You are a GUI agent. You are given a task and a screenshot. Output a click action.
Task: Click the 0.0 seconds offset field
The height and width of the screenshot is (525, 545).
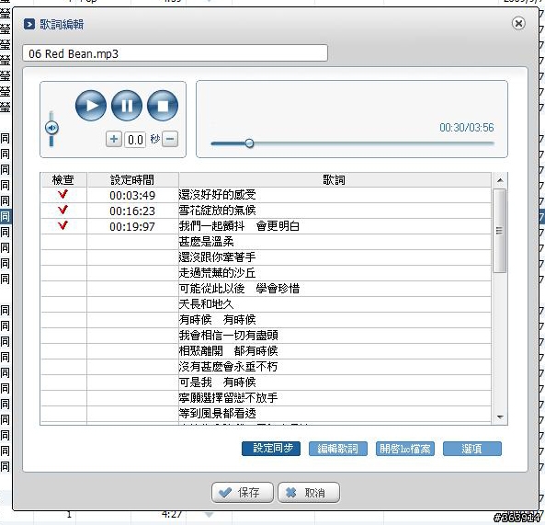(135, 140)
